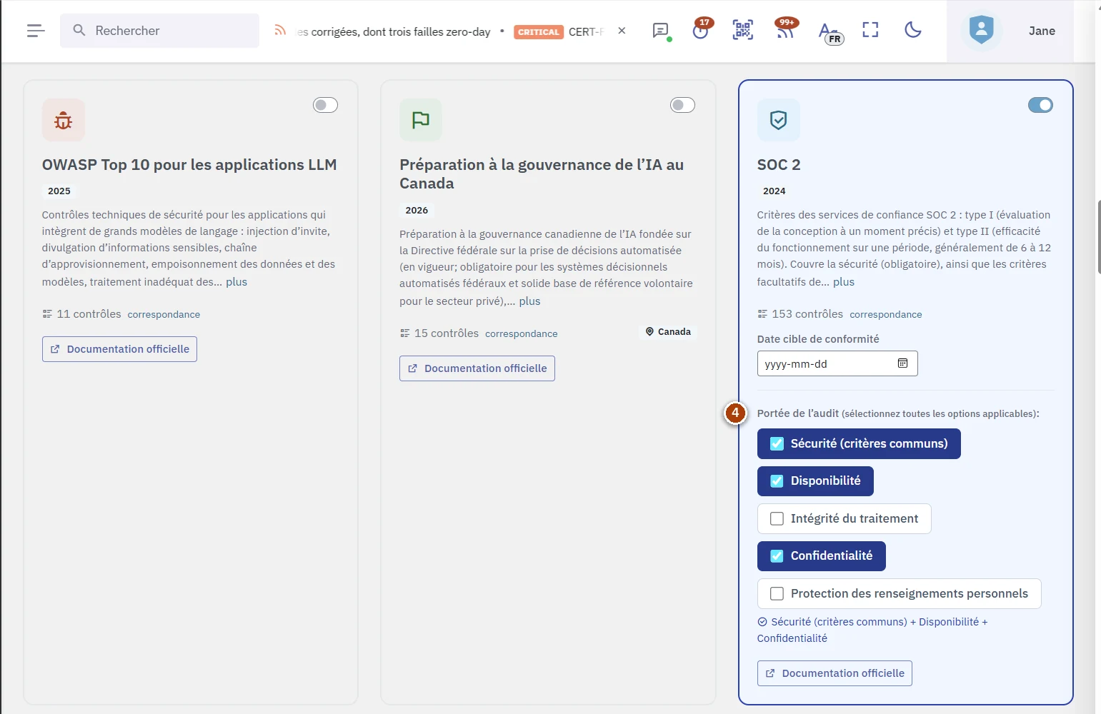Uncheck the Confidentialité option
The image size is (1101, 714).
point(822,555)
